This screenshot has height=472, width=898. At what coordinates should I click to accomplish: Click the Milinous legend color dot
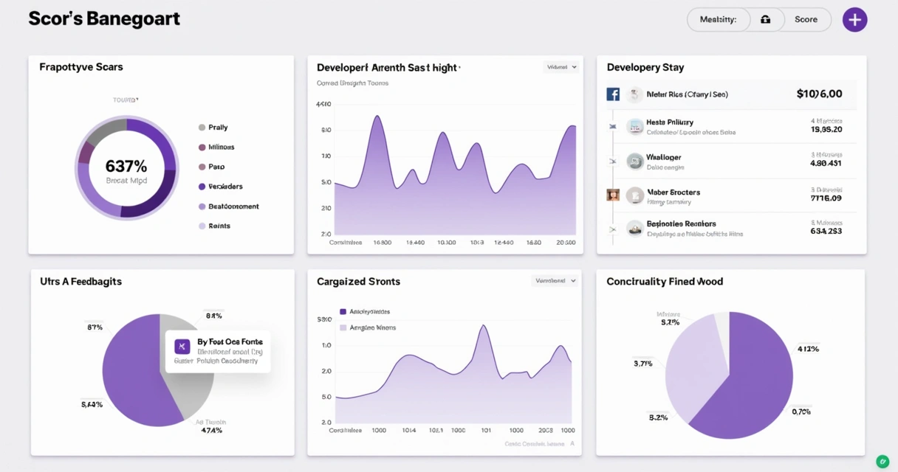click(202, 147)
